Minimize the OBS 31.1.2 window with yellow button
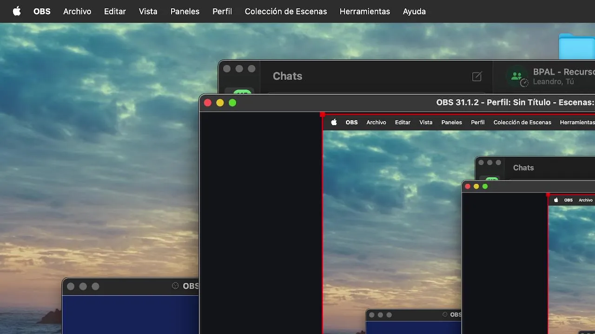595x334 pixels. [x=220, y=103]
